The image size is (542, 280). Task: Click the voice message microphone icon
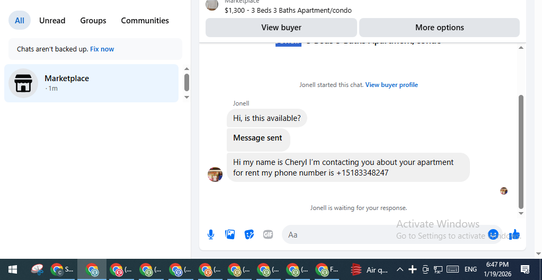click(211, 235)
